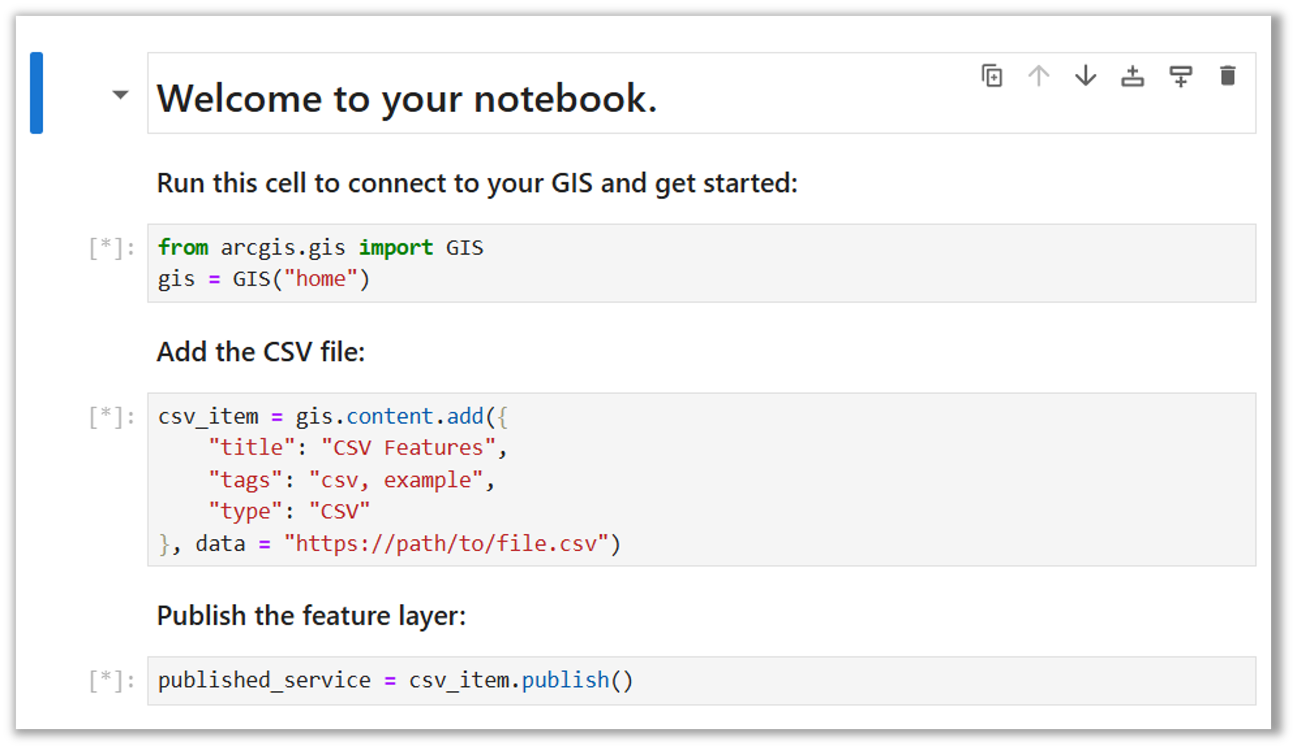Move the selected cell down

tap(1085, 76)
